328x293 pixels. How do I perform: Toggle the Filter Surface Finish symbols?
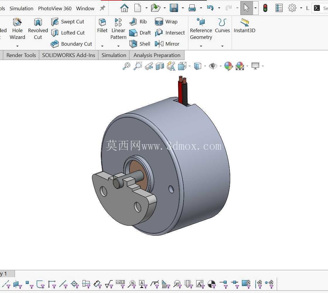pos(109,285)
